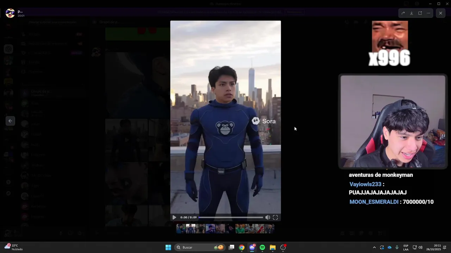
Task: Mute the video with the speaker icon
Action: click(x=268, y=218)
